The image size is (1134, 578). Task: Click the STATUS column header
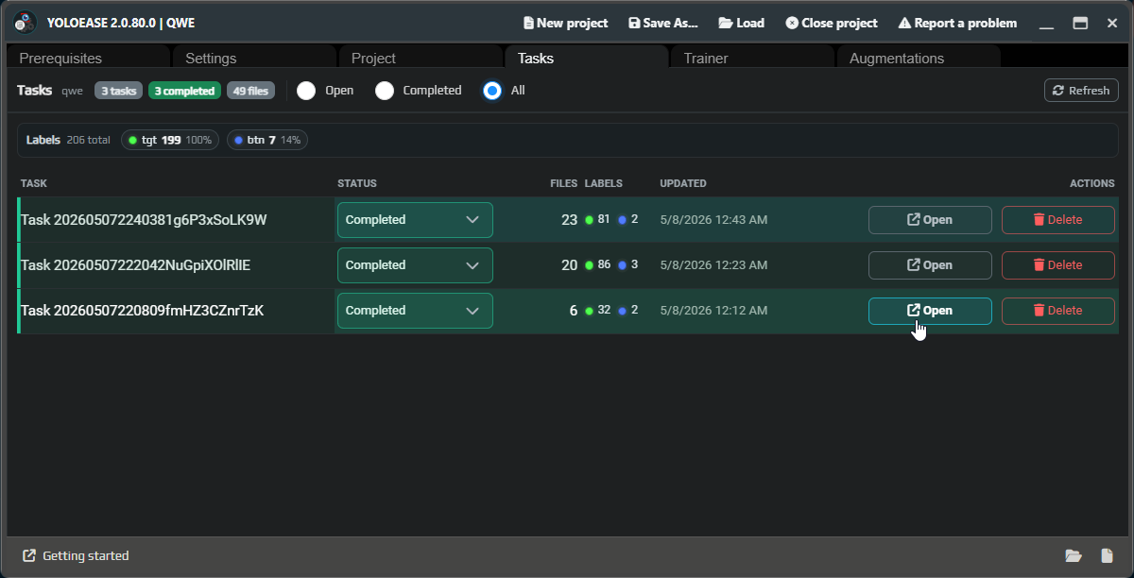[357, 183]
